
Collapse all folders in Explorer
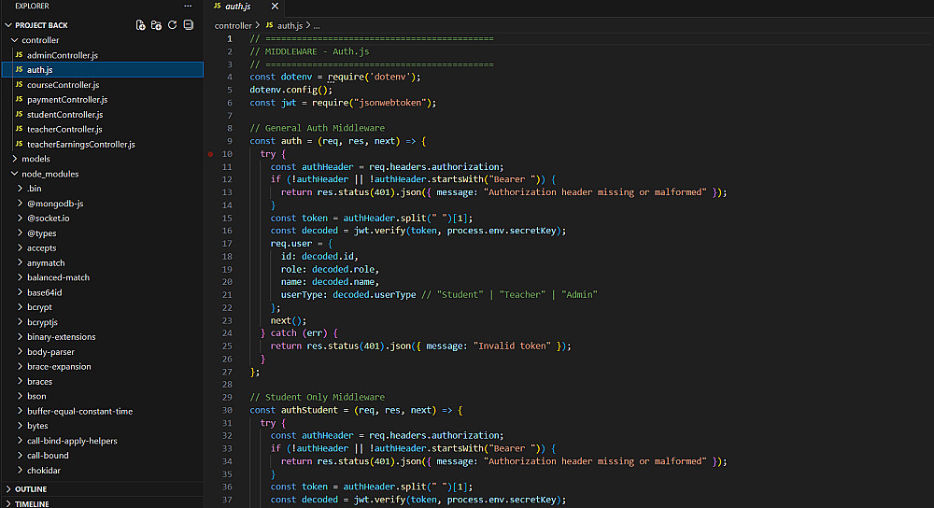[189, 25]
